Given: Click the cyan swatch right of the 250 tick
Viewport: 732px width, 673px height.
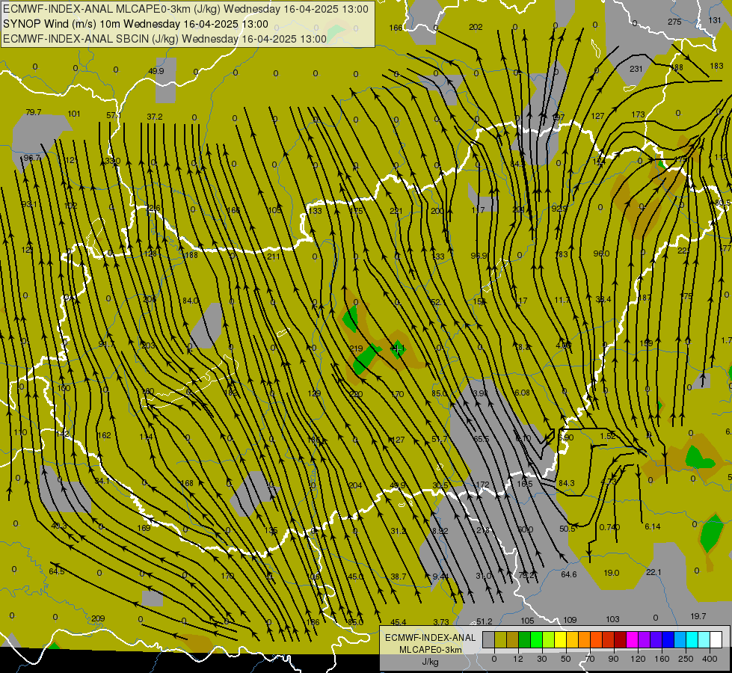Looking at the screenshot, I should pyautogui.click(x=692, y=639).
